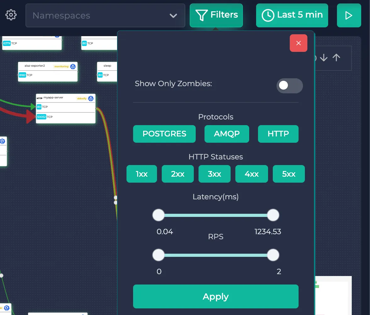
Task: Toggle the 4xx HTTP status filter
Action: [x=252, y=174]
